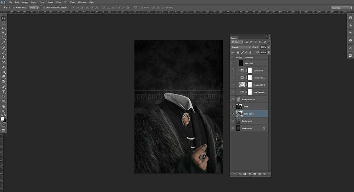The image size is (354, 192).
Task: Click the foreground color swatch
Action: [x=2, y=119]
